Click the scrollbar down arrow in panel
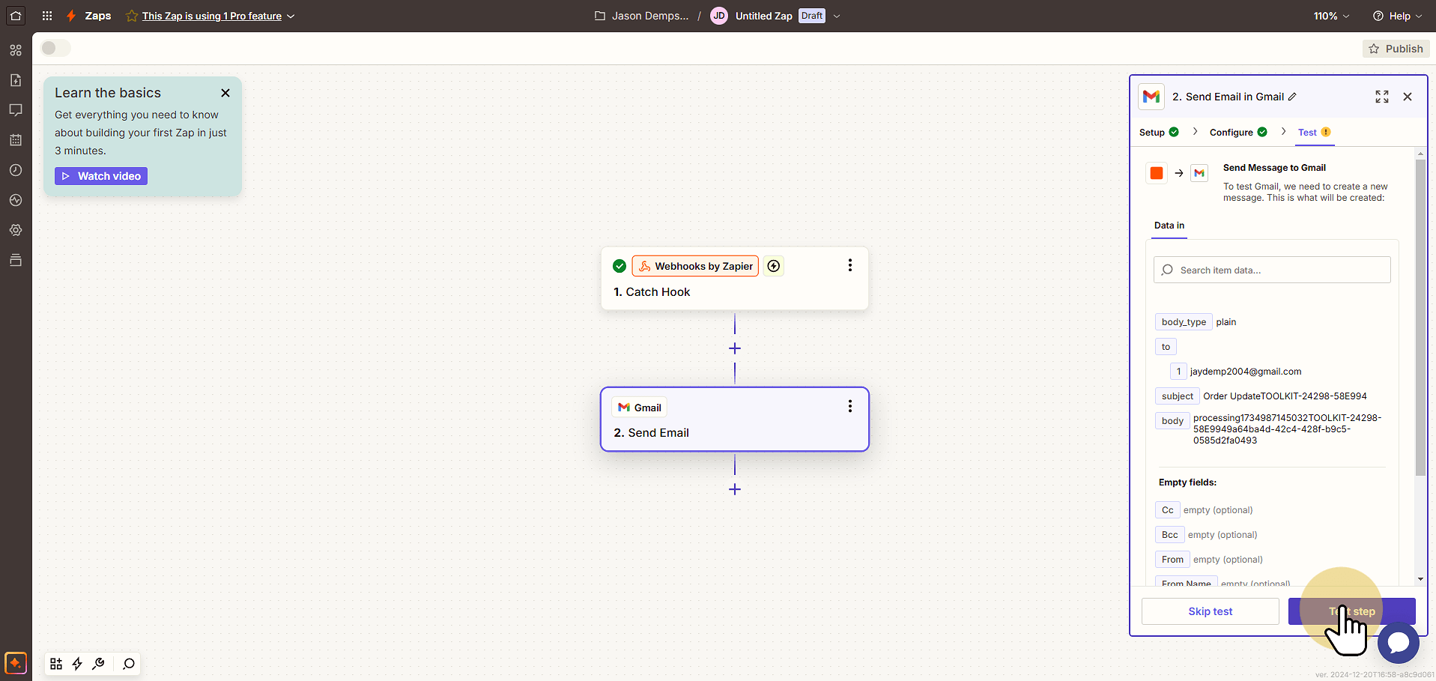The width and height of the screenshot is (1436, 681). (1420, 579)
